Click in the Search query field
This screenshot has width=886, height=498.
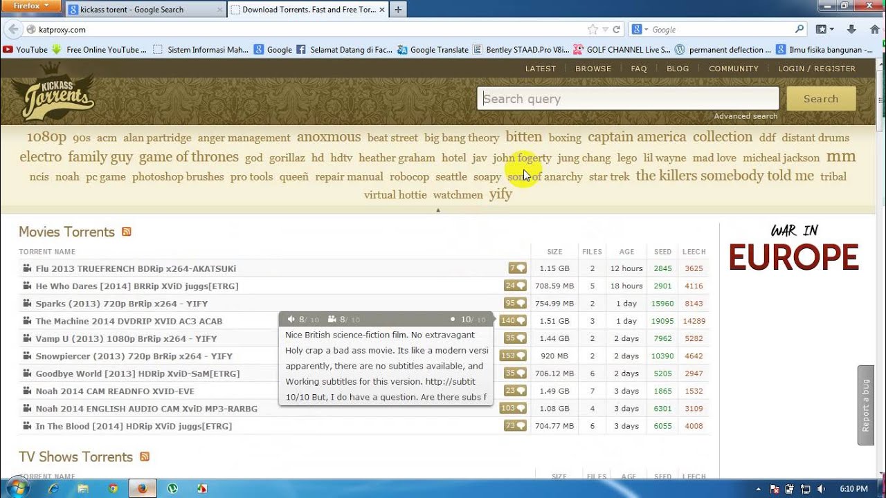[629, 99]
